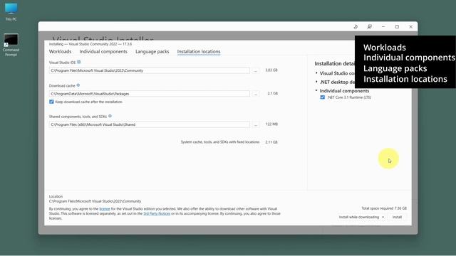Open the license link
The height and width of the screenshot is (256, 456).
point(105,208)
